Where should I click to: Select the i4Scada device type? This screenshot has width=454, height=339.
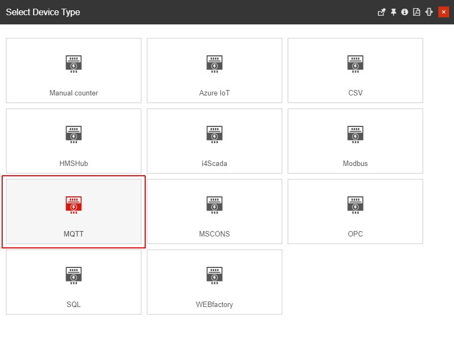click(x=214, y=134)
